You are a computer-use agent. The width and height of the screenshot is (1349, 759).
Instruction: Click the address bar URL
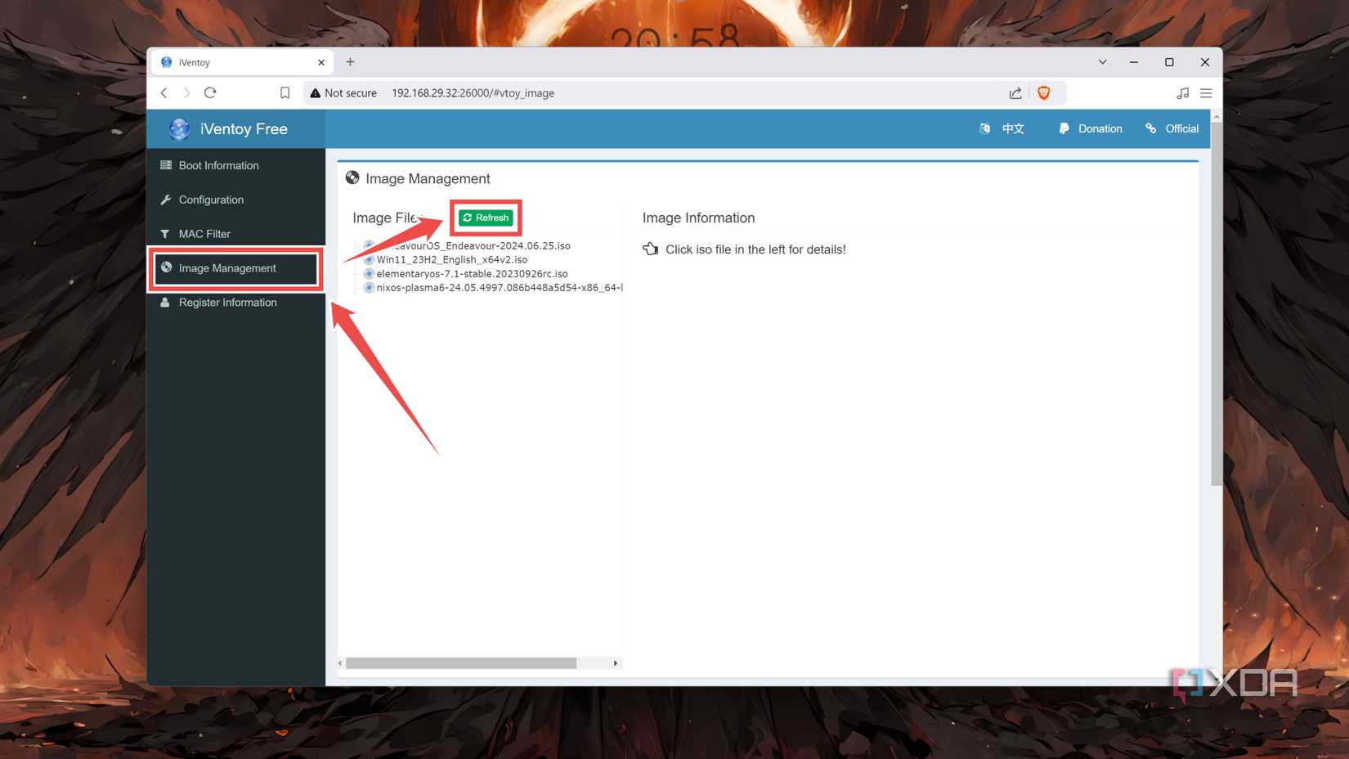pos(473,93)
